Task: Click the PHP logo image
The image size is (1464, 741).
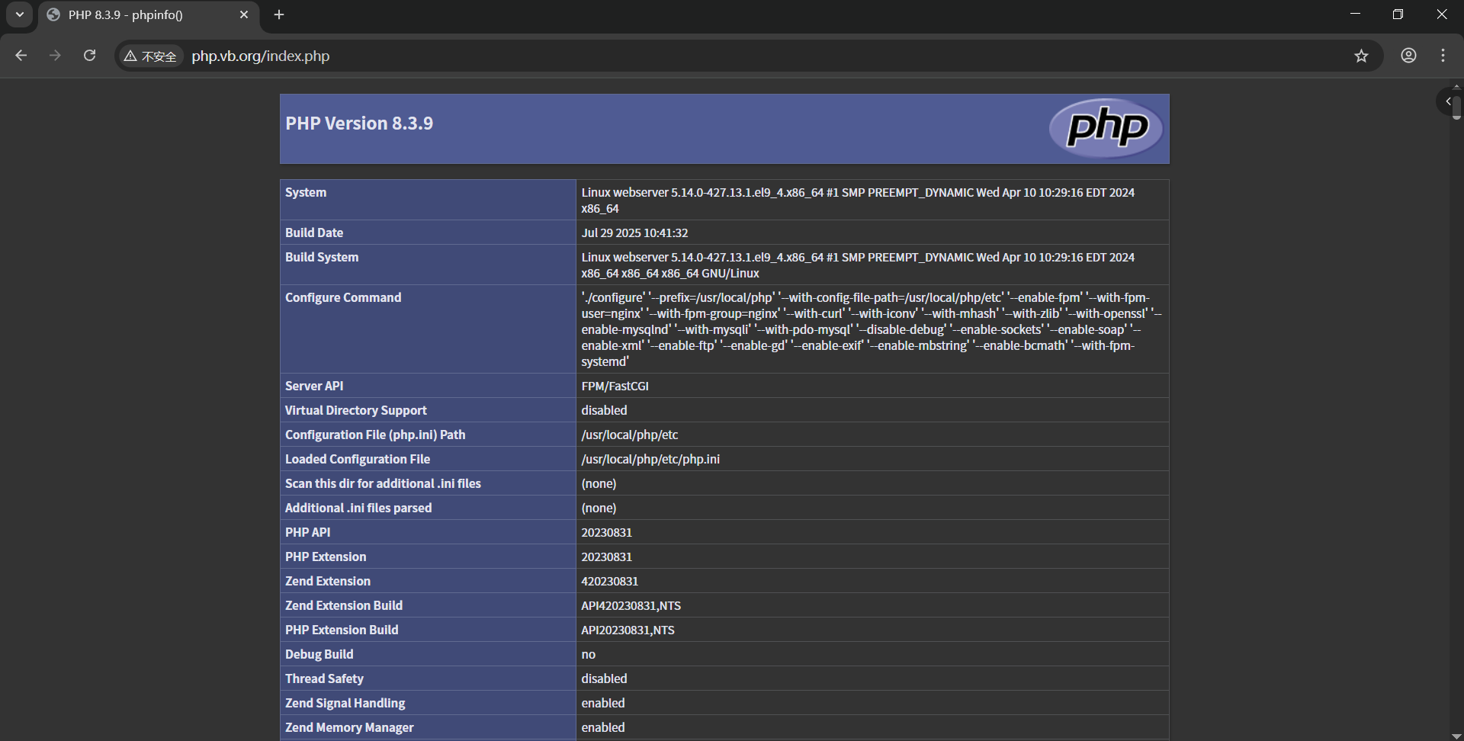Action: [x=1106, y=127]
